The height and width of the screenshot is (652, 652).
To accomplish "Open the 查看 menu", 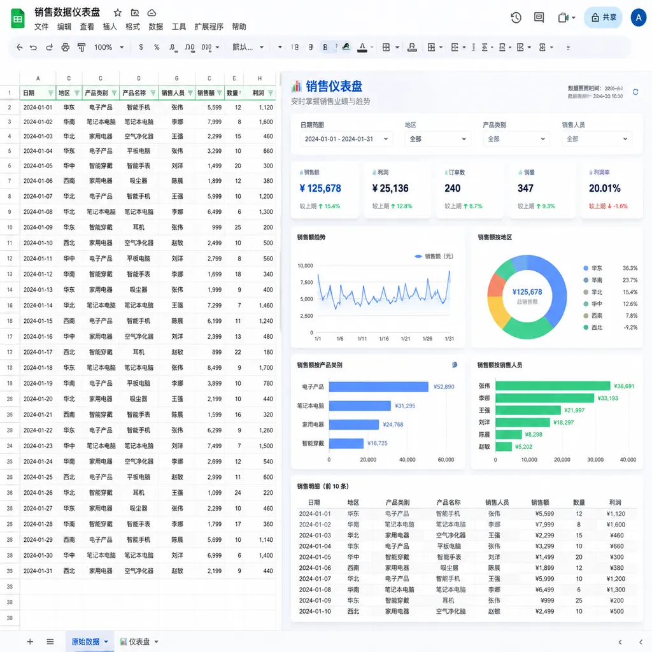I will click(x=87, y=27).
